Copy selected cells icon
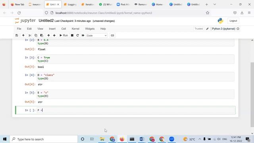 coord(36,35)
